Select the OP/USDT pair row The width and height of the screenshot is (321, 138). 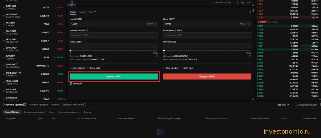coord(33,57)
